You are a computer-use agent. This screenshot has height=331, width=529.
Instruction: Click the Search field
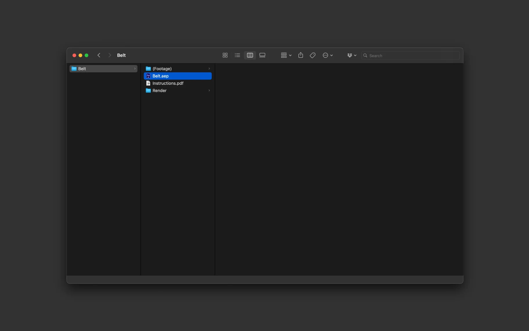[x=410, y=55]
